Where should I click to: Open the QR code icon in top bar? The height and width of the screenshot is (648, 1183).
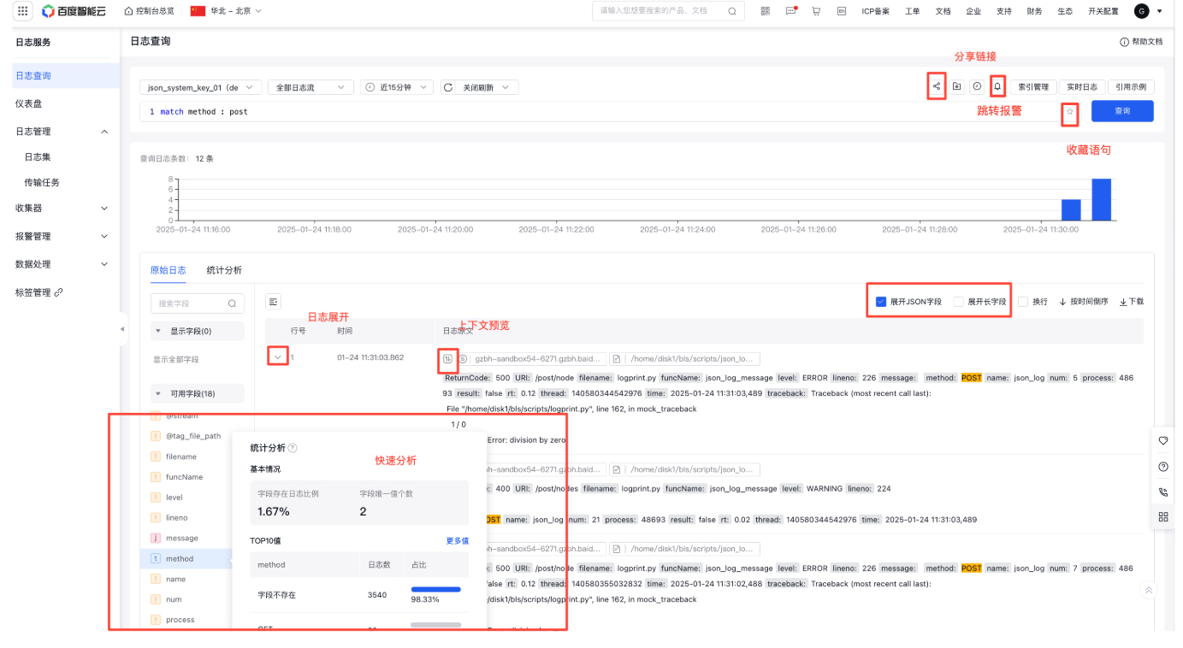tap(765, 11)
